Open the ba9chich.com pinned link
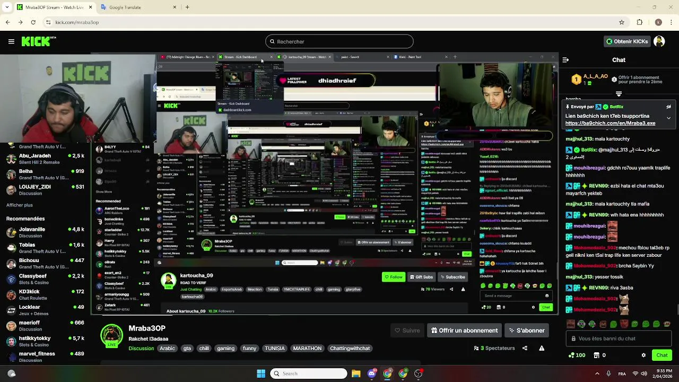The image size is (679, 382). (x=610, y=123)
